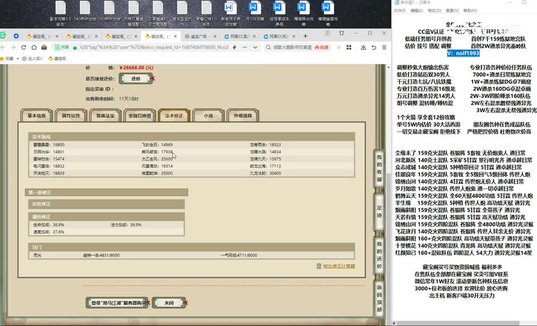
Task: Open a new browser tab
Action: pyautogui.click(x=305, y=36)
